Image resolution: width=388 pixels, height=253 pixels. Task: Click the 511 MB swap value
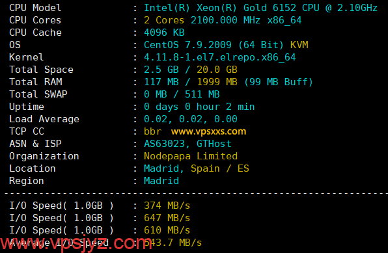[202, 94]
